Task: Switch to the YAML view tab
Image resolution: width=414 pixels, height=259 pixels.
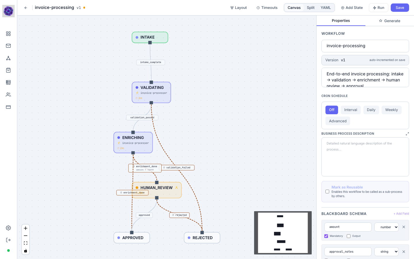Action: 326,8
